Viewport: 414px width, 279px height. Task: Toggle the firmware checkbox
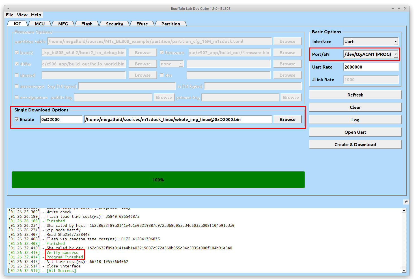tap(161, 52)
